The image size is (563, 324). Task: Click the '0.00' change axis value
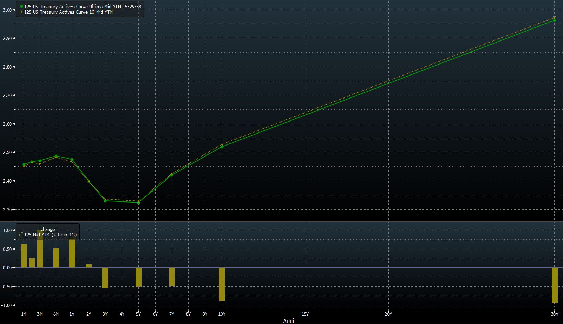click(7, 268)
